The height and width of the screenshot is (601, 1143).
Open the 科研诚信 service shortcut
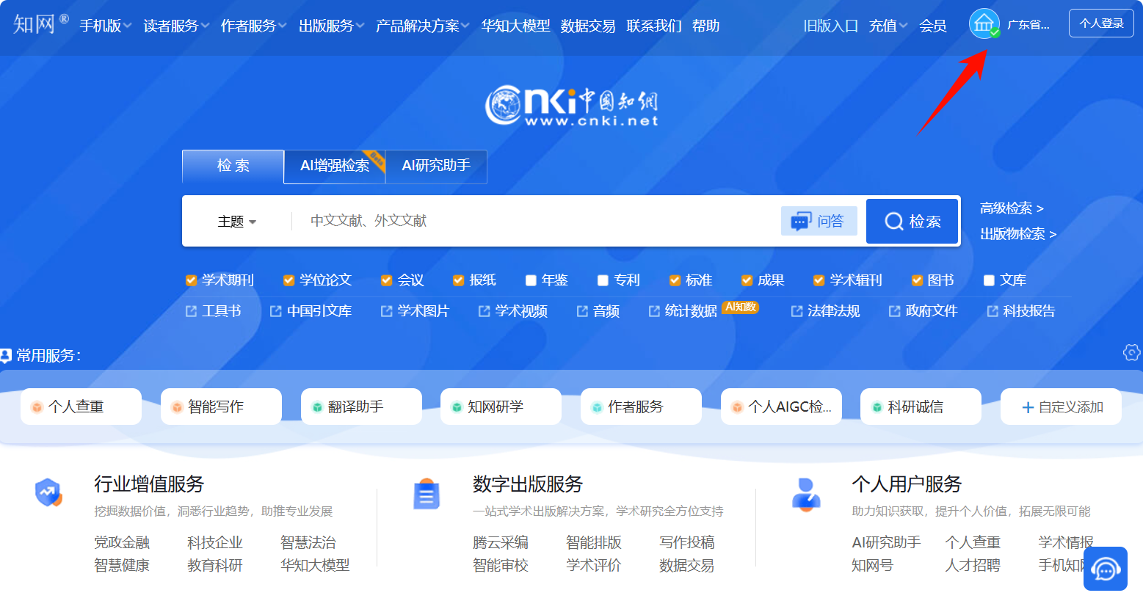coord(921,407)
